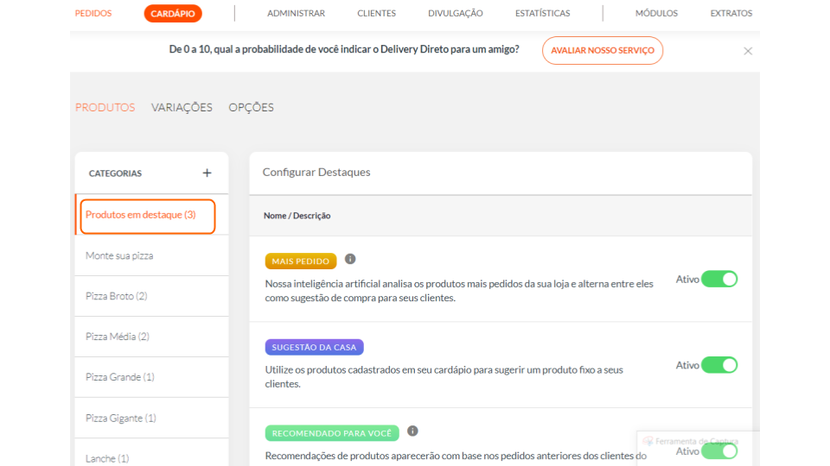Click the Mais Pedido badge

(x=301, y=261)
